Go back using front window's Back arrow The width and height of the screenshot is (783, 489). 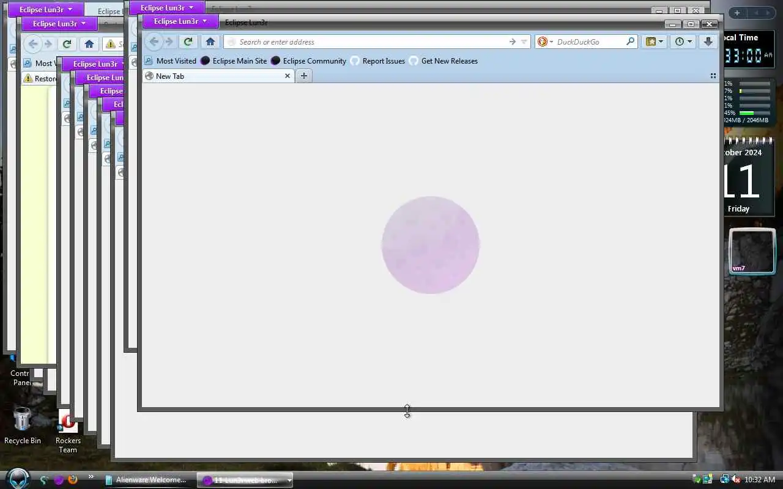tap(154, 42)
